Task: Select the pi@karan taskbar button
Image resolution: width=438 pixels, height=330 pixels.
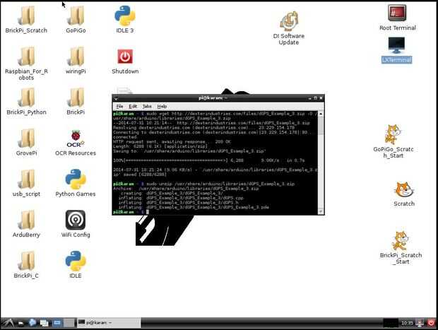Action: pos(108,323)
